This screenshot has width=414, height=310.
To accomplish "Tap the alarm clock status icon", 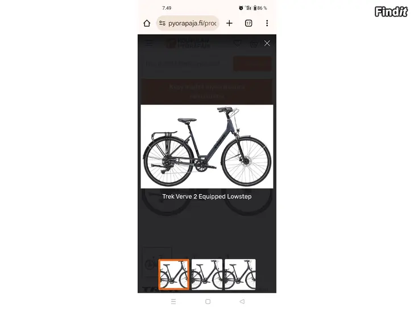I will coord(241,8).
